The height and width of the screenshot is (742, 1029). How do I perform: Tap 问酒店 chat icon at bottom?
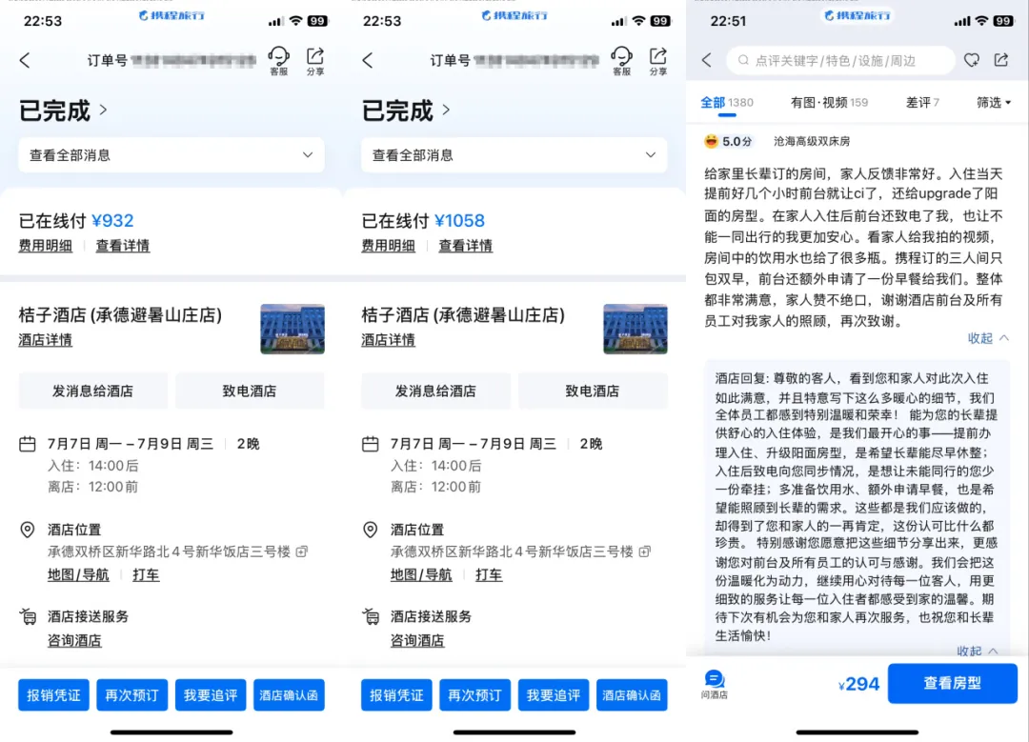click(714, 684)
